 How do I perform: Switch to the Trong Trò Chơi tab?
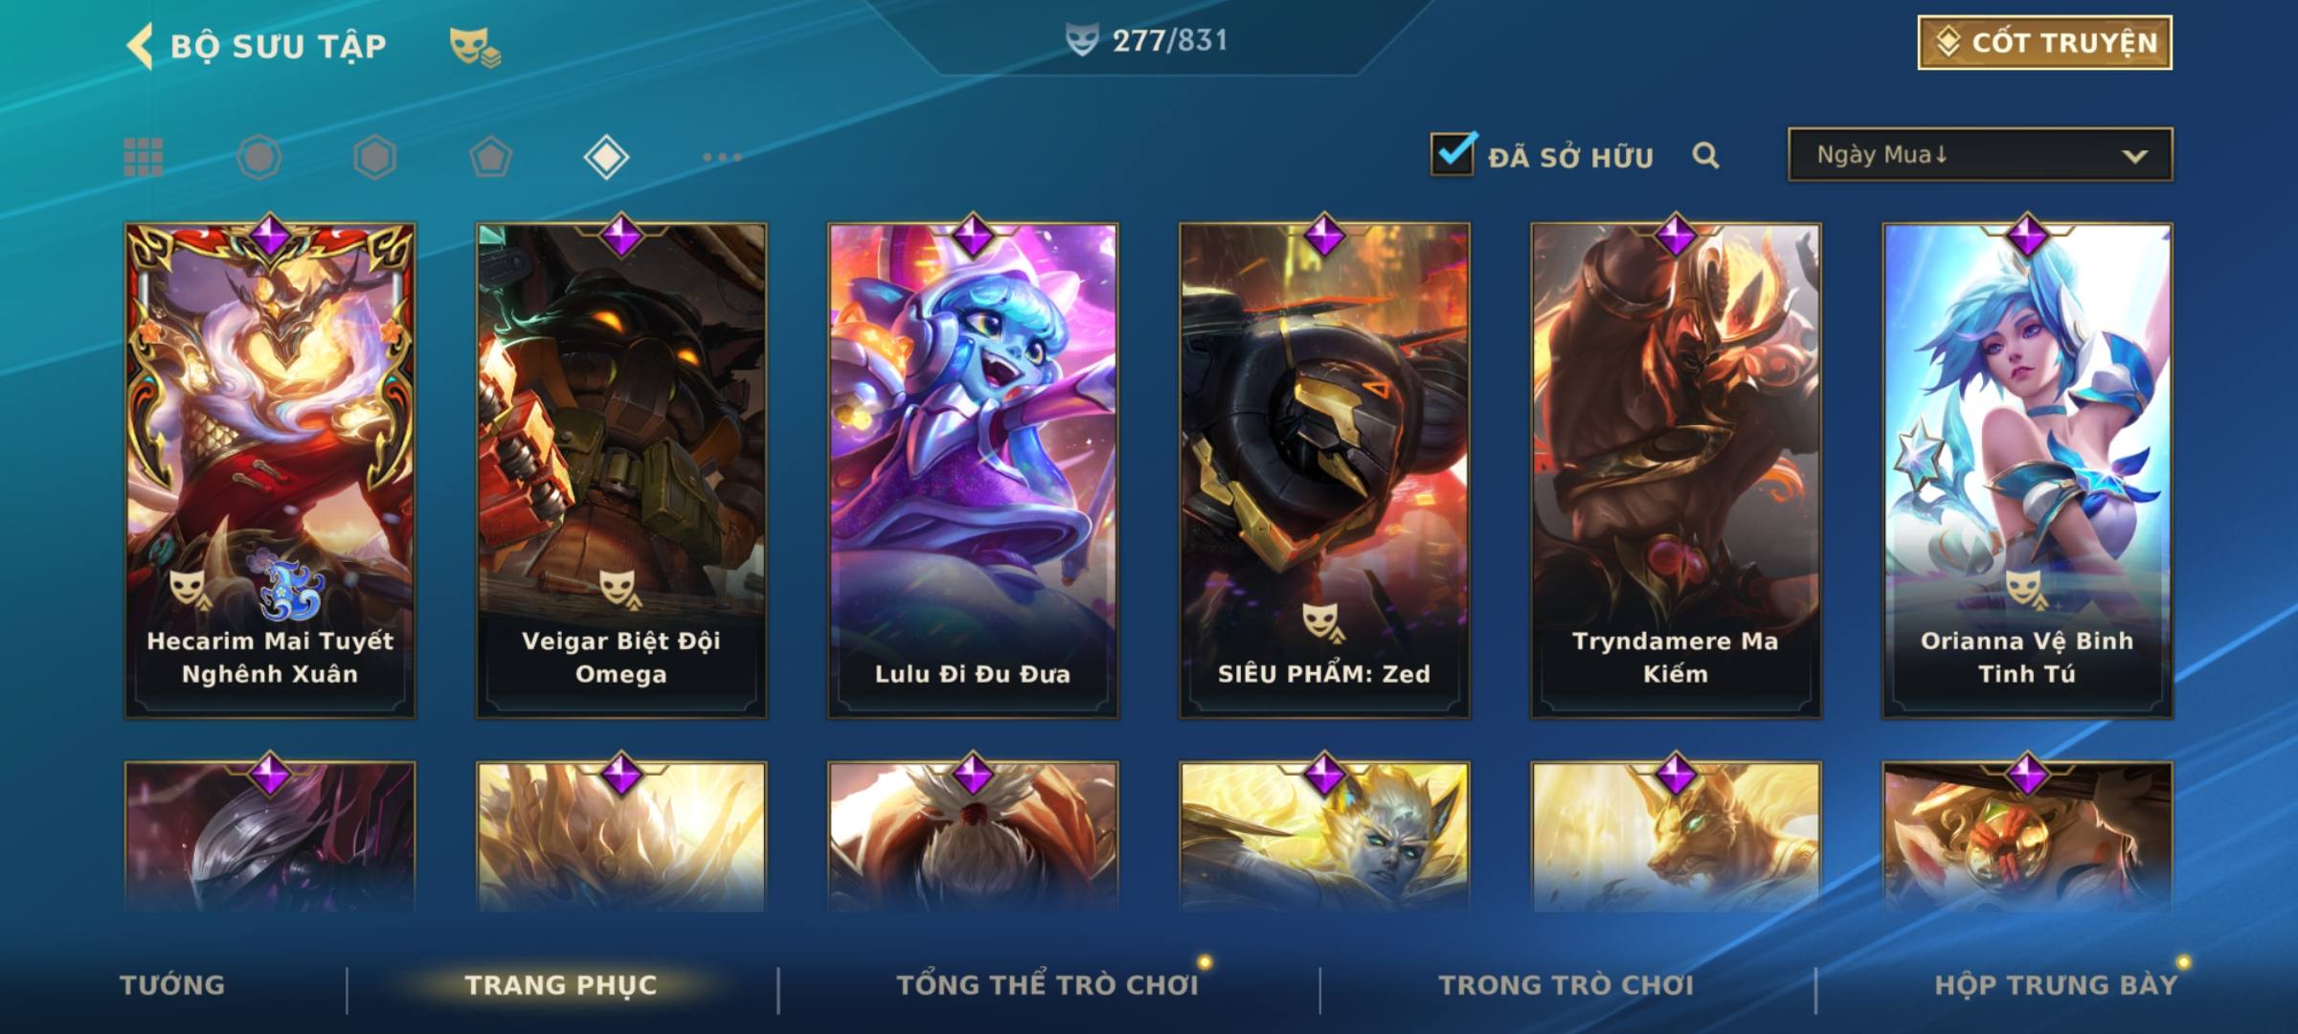(1566, 985)
